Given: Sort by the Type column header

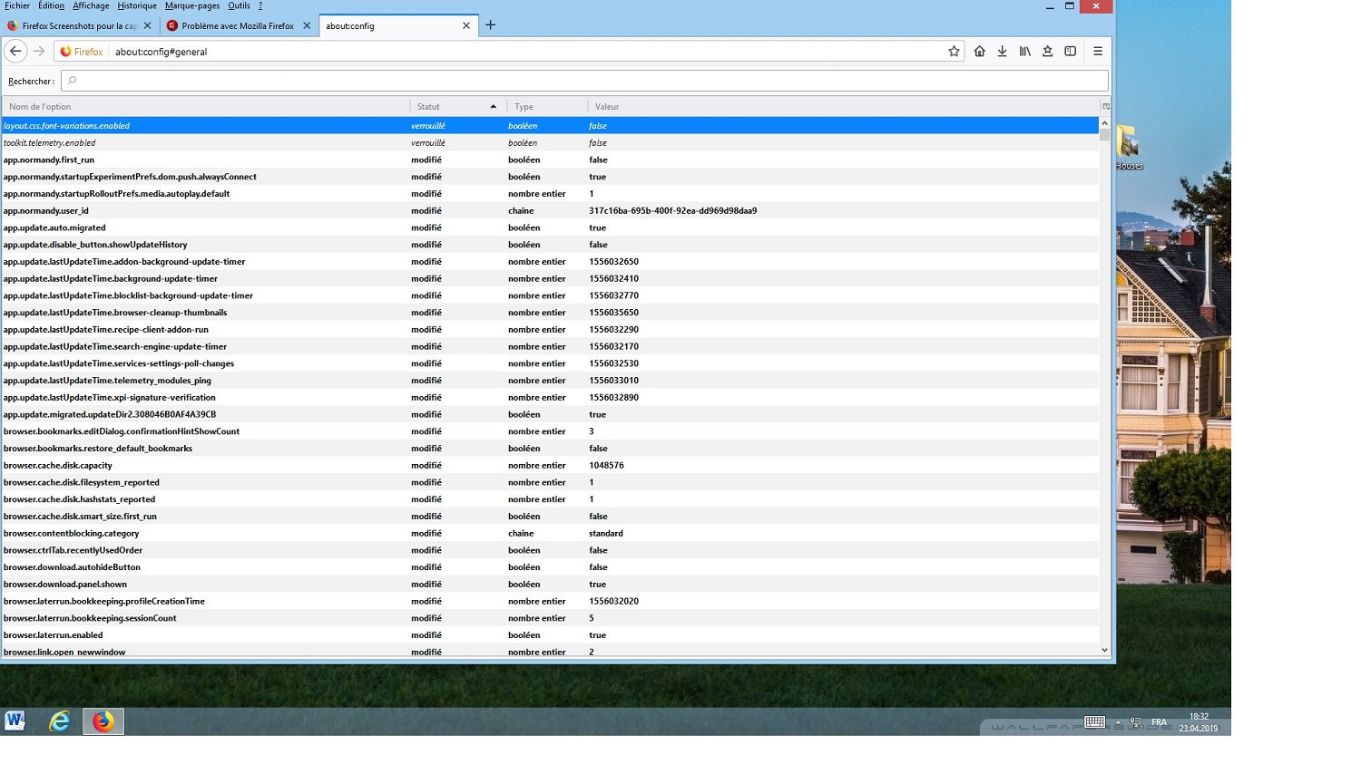Looking at the screenshot, I should [547, 106].
